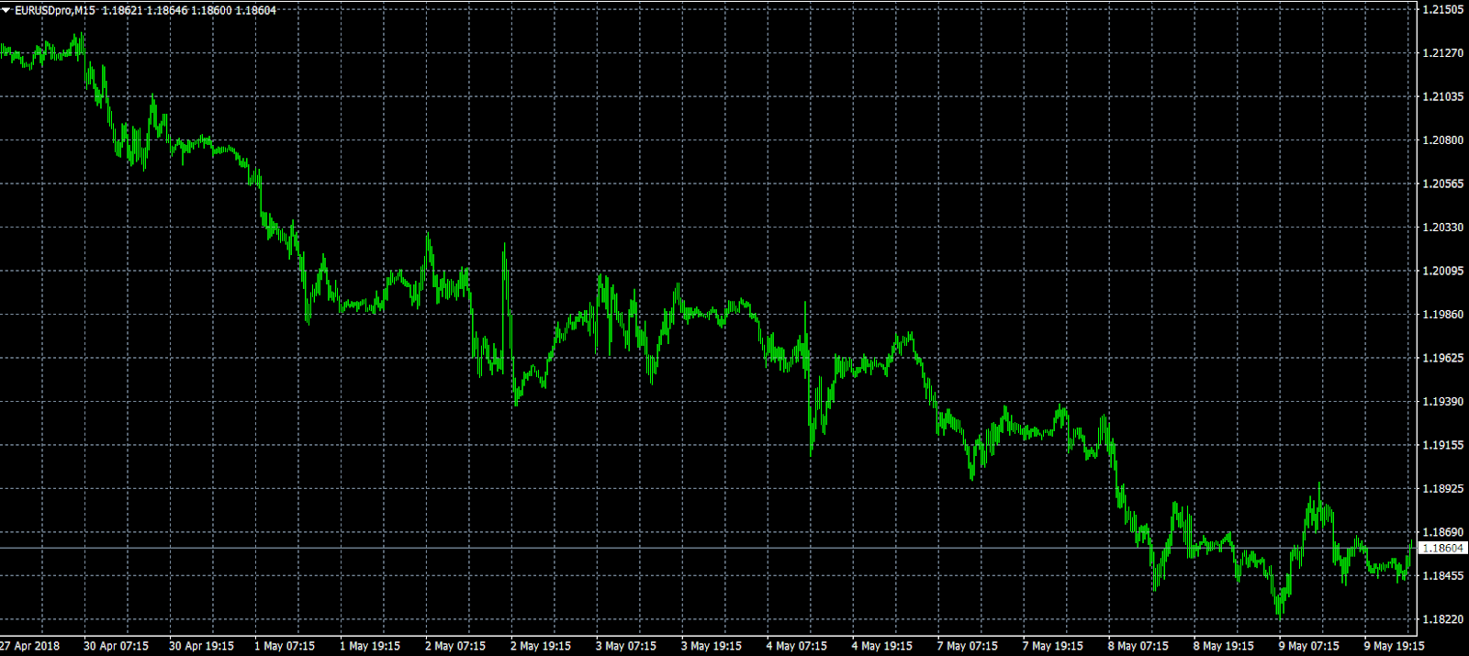1469x656 pixels.
Task: Select the low value 1.18600 in header
Action: pyautogui.click(x=211, y=11)
